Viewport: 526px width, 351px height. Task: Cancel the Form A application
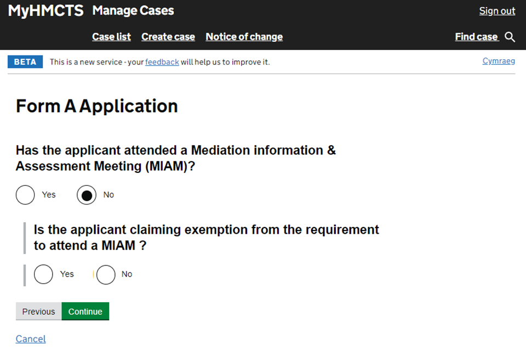point(31,339)
